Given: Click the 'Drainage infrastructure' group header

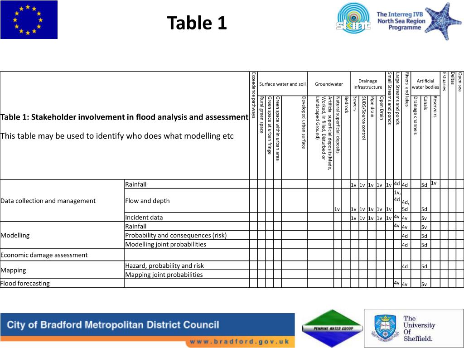Looking at the screenshot, I should (x=367, y=84).
